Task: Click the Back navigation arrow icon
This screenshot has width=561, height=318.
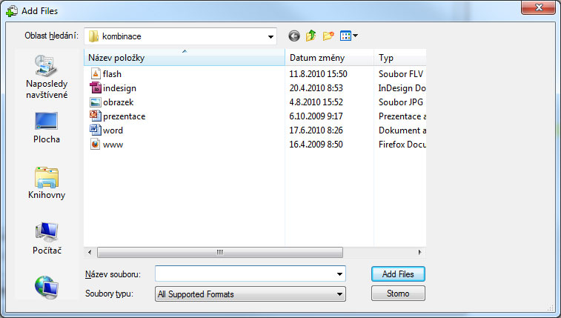Action: 294,36
